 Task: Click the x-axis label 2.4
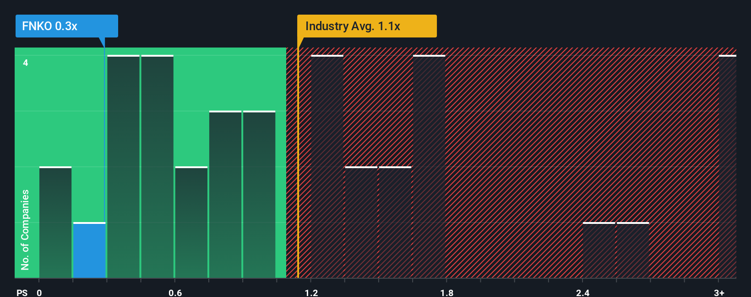click(582, 292)
